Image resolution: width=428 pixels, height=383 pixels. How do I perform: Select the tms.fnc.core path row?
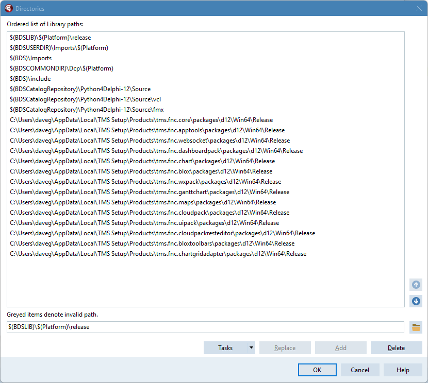coord(206,120)
